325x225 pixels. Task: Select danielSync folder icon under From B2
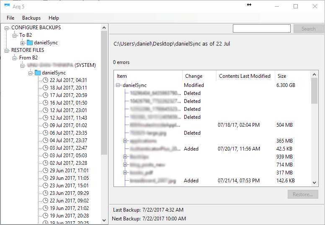38,73
